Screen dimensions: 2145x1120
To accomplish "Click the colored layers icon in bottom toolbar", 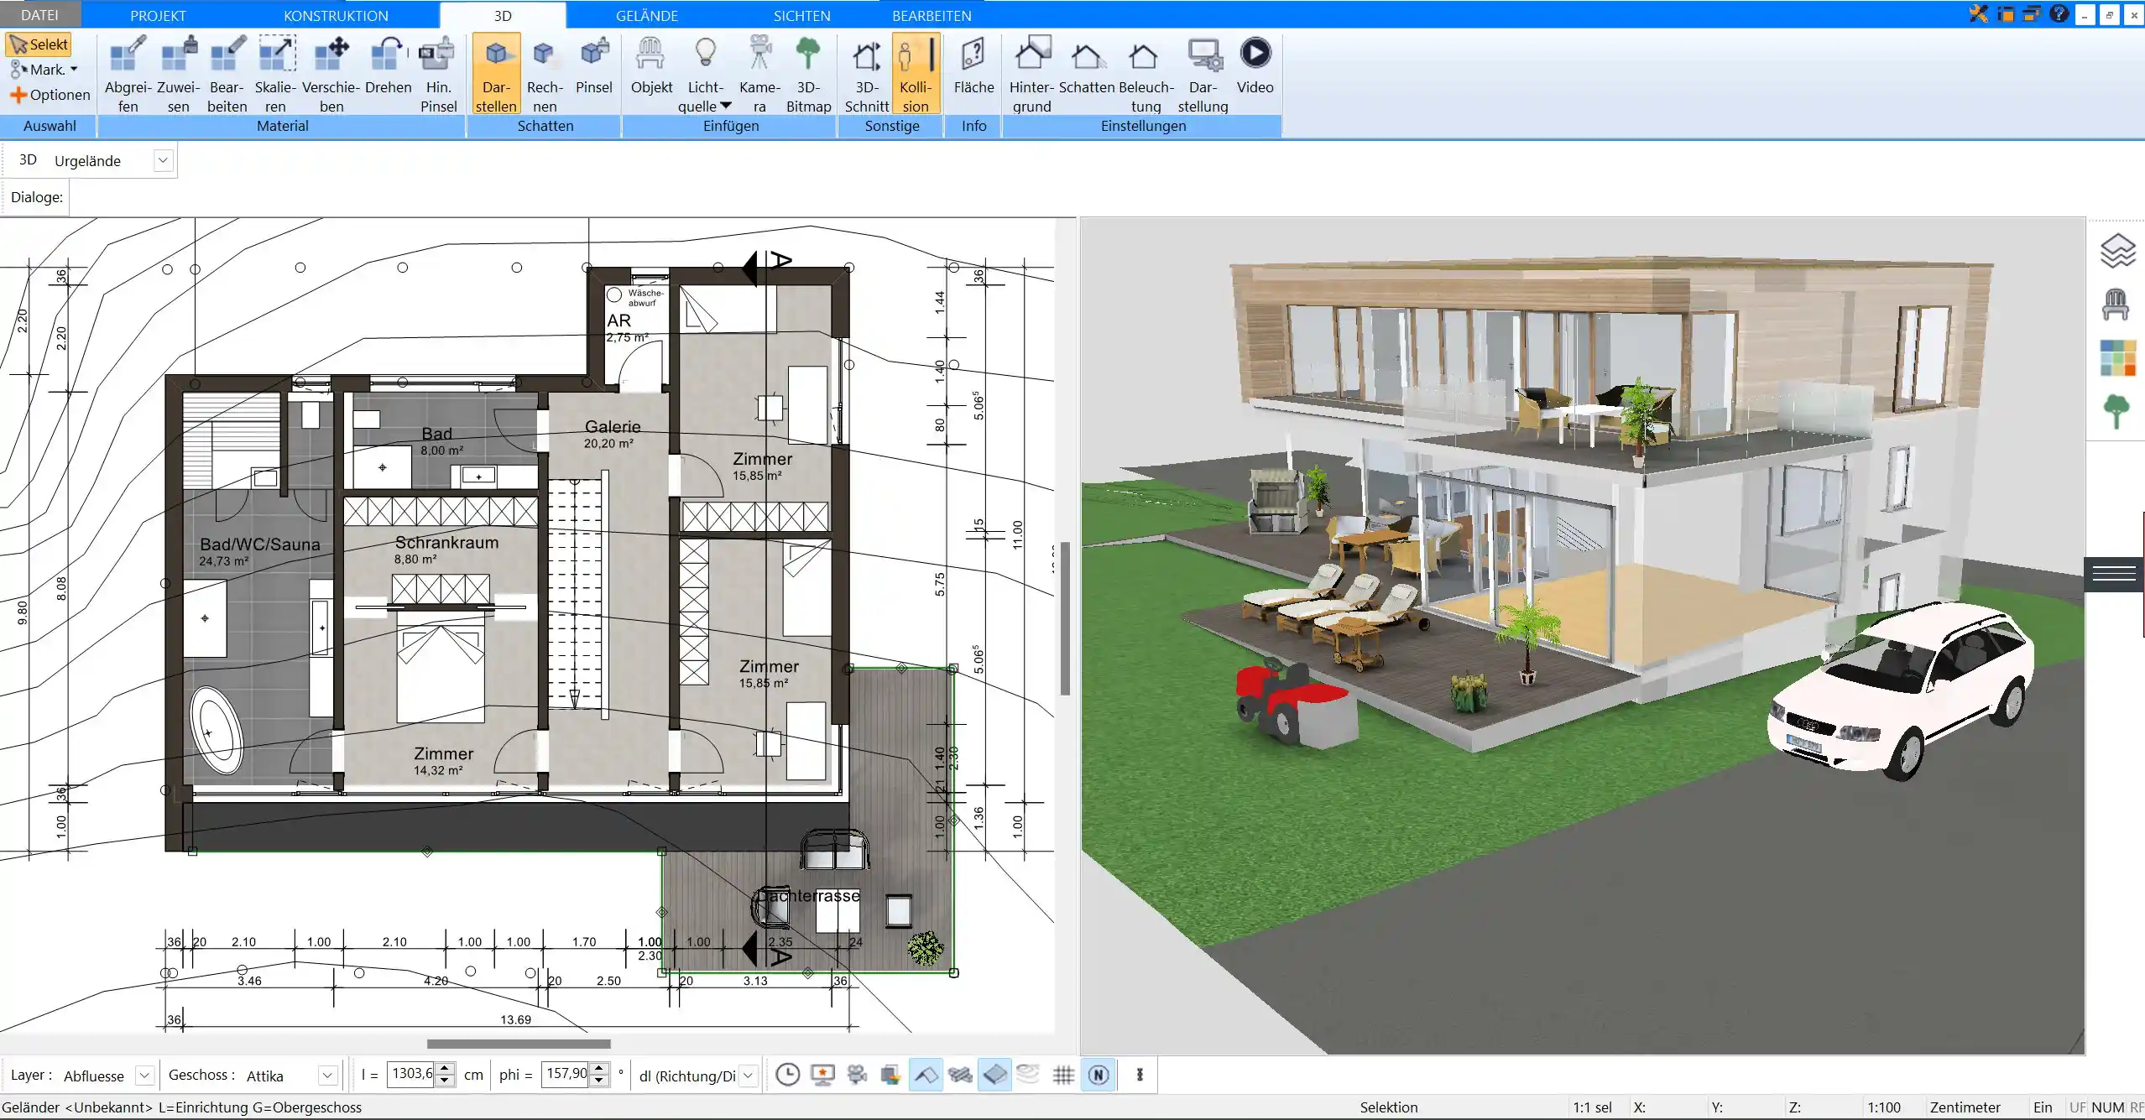I will pyautogui.click(x=890, y=1075).
